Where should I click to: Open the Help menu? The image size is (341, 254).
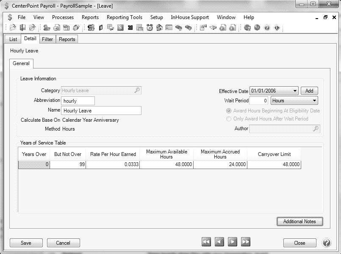[x=249, y=17]
